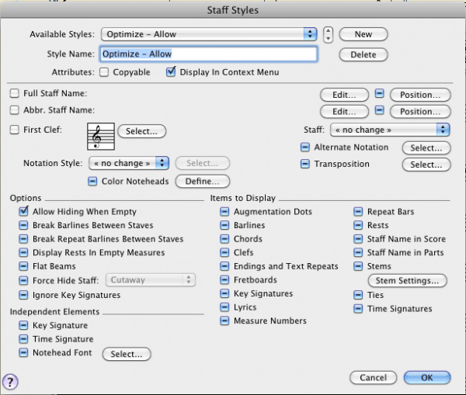
Task: Toggle the Key Signatures display box
Action: pos(224,294)
